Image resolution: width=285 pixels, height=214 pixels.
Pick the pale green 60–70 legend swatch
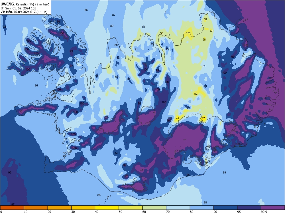[154, 208]
